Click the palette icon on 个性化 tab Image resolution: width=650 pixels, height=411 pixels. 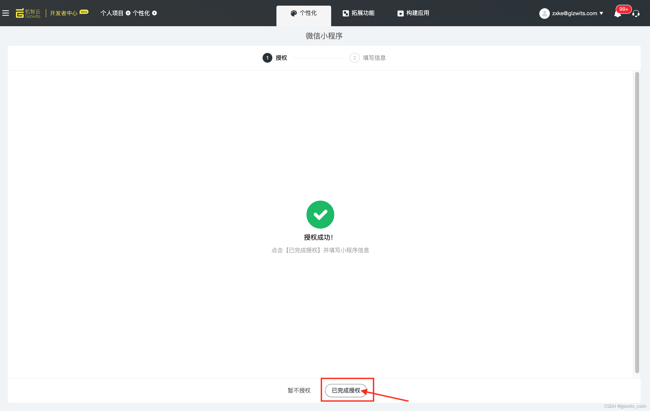tap(294, 13)
